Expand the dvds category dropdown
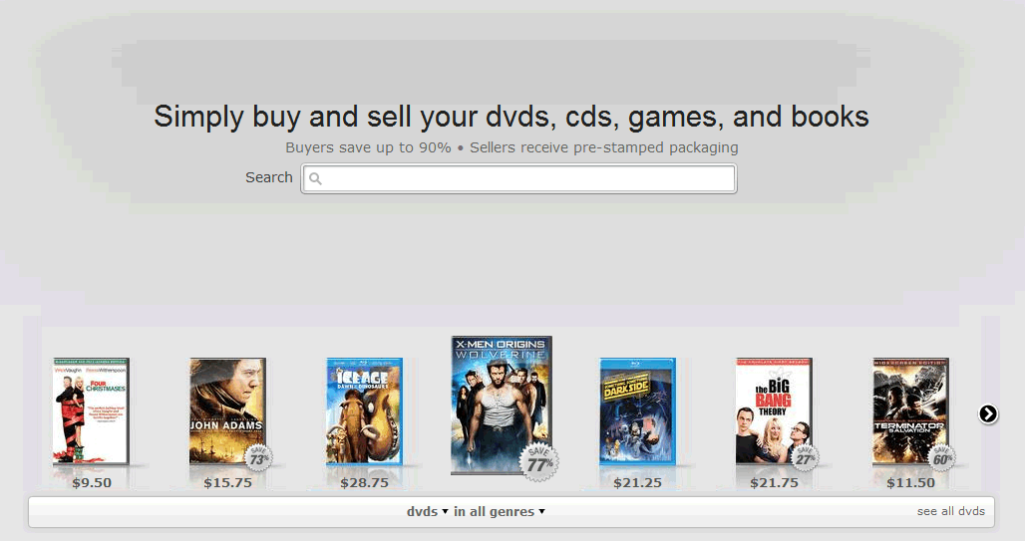Image resolution: width=1025 pixels, height=541 pixels. pos(427,511)
